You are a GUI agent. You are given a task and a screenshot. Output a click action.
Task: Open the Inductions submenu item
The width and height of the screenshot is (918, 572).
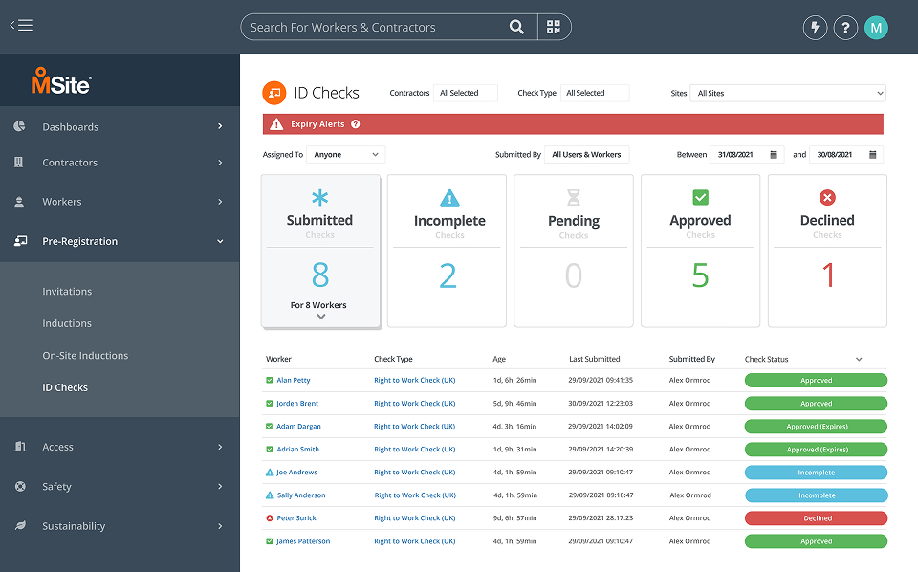[67, 323]
